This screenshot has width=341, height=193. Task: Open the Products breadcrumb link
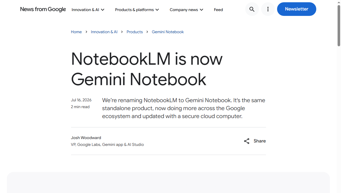click(135, 32)
